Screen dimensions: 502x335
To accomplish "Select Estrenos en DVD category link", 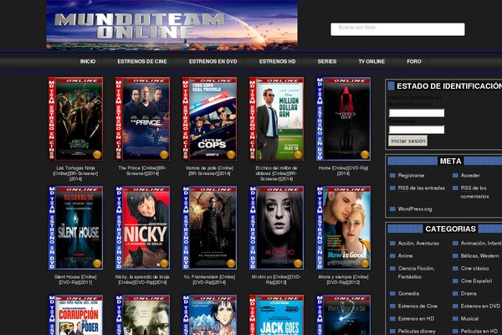I will point(480,307).
